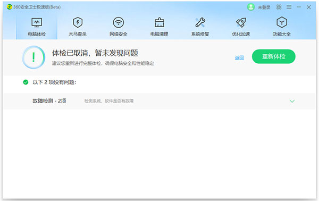The width and height of the screenshot is (319, 201).
Task: Click the 360安全卫士极速版(Beta) title
Action: 37,7
